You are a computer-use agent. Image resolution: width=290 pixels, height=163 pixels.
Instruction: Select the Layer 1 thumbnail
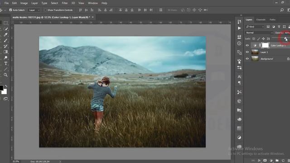pos(255,52)
